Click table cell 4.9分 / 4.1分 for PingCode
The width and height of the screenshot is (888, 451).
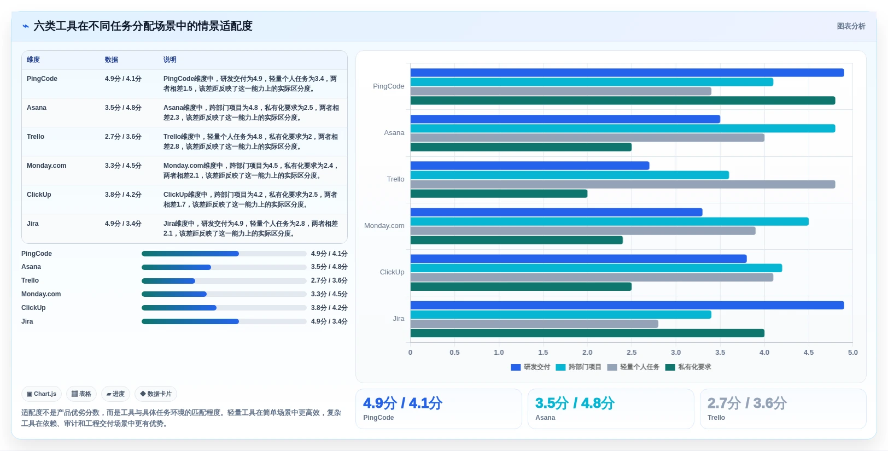(x=123, y=79)
